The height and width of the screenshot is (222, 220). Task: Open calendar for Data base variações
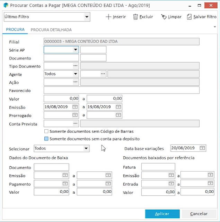click(x=202, y=148)
